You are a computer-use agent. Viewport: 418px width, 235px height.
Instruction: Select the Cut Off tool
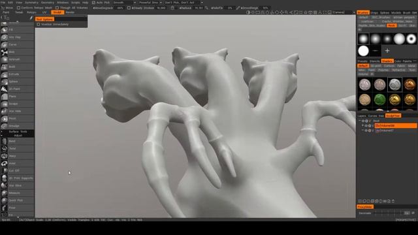tap(18, 170)
